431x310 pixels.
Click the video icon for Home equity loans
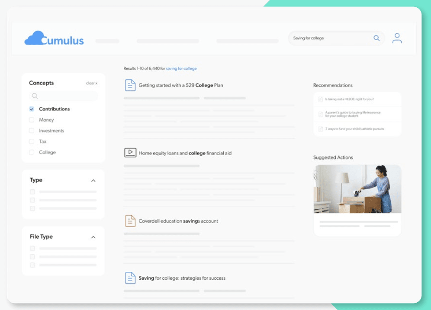(130, 153)
